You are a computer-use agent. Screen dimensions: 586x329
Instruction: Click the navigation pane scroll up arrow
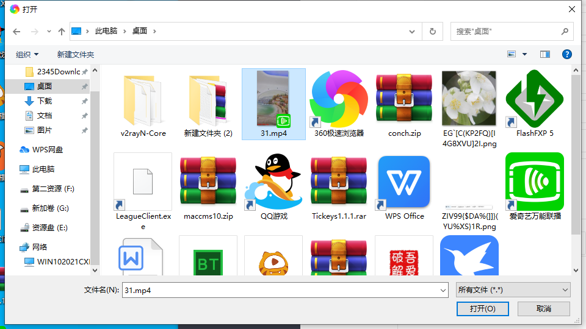[x=95, y=70]
